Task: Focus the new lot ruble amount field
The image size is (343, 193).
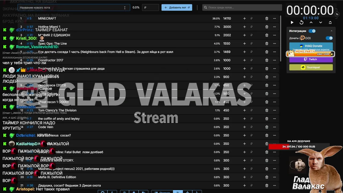Action: 150,8
